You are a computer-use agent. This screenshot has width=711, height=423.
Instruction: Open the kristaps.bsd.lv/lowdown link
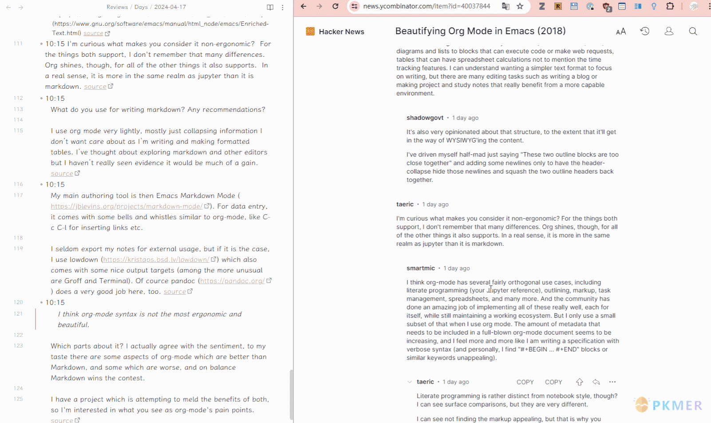coord(156,260)
